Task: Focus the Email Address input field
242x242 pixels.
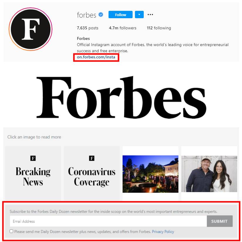Action: coord(108,221)
